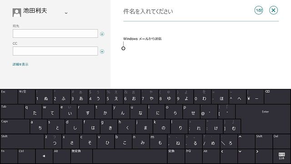Focus the CC input field
This screenshot has height=164, width=291.
point(55,51)
